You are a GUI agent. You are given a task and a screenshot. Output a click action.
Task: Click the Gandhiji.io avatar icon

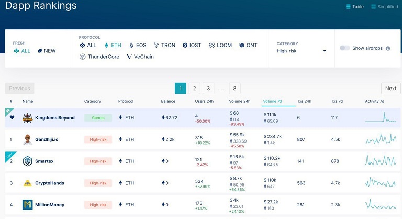tap(27, 139)
